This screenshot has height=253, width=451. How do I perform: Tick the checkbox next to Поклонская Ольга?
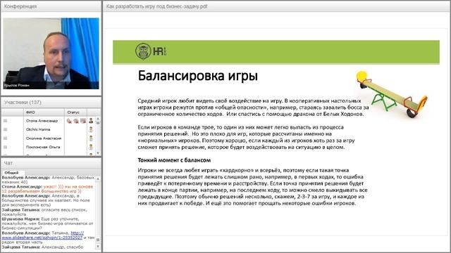coord(5,147)
